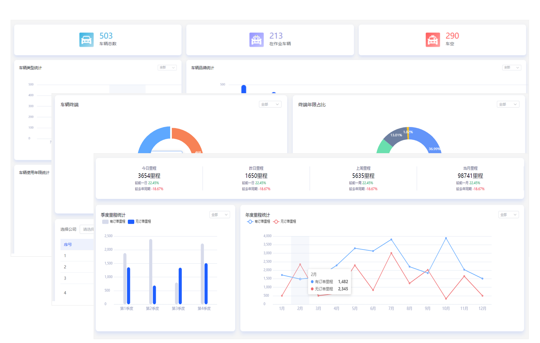Click the 98741里程 monthly value
The width and height of the screenshot is (540, 343).
point(470,176)
